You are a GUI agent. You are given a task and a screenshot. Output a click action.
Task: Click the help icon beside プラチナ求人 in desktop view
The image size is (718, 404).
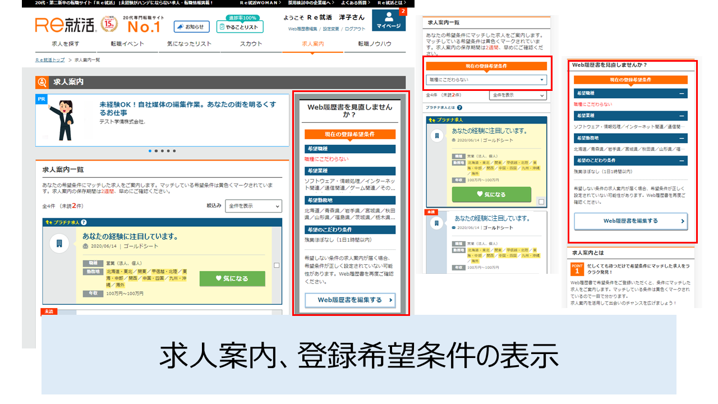coord(84,223)
